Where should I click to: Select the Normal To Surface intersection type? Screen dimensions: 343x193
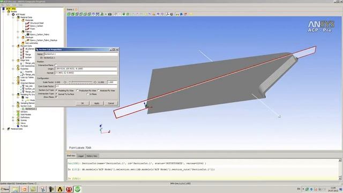(56, 94)
